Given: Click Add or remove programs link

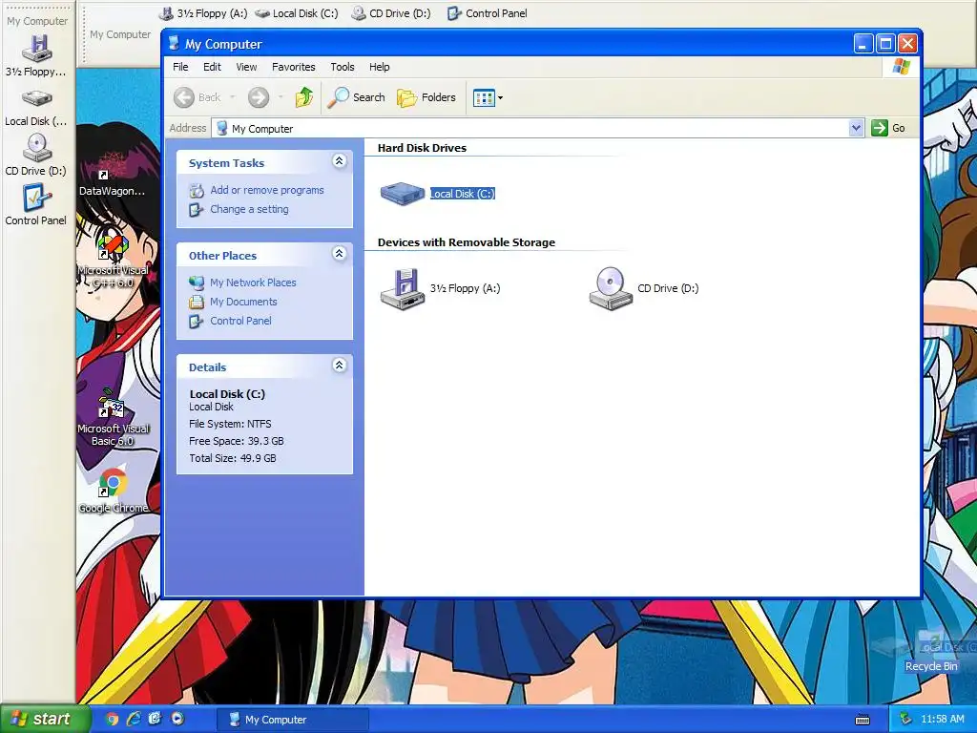Looking at the screenshot, I should pos(267,190).
